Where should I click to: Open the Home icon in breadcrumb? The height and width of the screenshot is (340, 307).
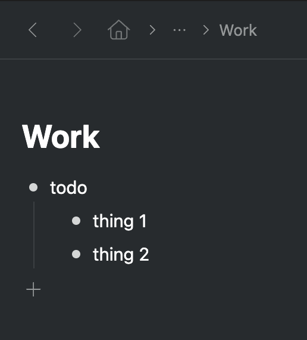(119, 30)
